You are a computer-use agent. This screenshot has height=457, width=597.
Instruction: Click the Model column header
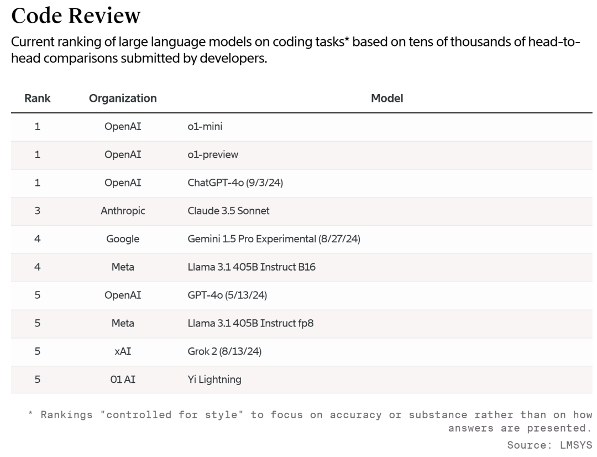click(387, 98)
